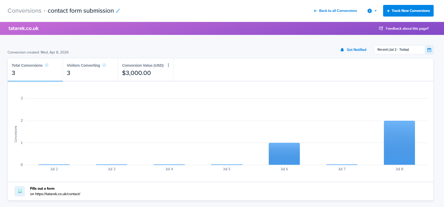444x207 pixels.
Task: Click the notification bell icon
Action: click(x=342, y=50)
